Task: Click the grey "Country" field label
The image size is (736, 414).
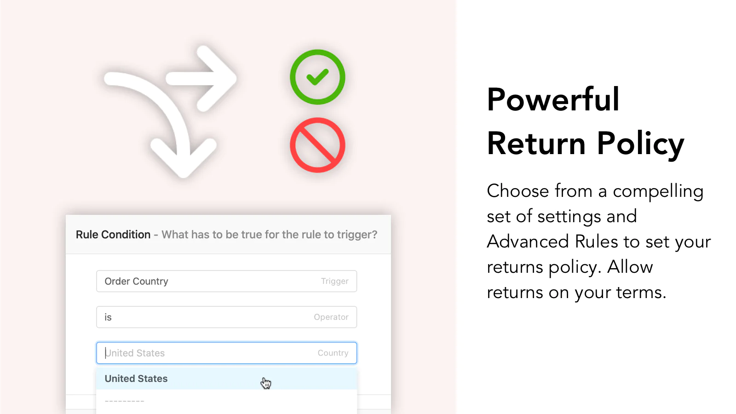Action: pos(333,353)
